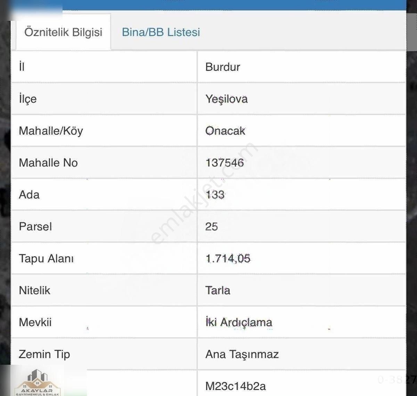Select pafta code M23c14b2a
This screenshot has width=417, height=396.
pyautogui.click(x=236, y=386)
